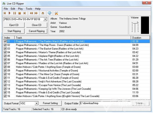The image size is (153, 113).
Task: Toggle checkbox for track 08 Anything Goes
Action: pyautogui.click(x=5, y=67)
